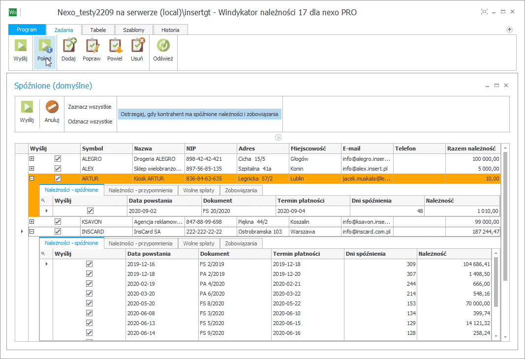Click the Dodaj task icon

[x=69, y=46]
